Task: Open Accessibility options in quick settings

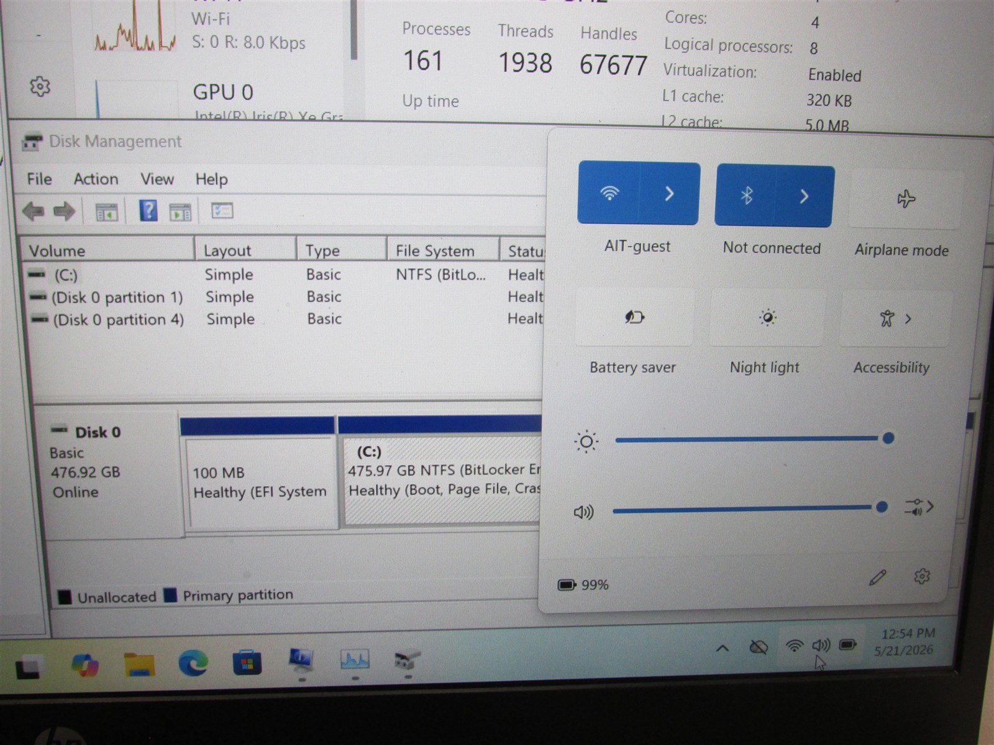Action: point(895,319)
